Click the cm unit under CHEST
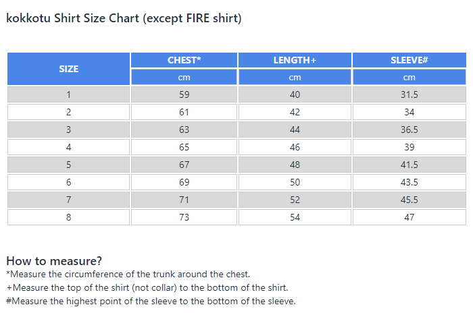This screenshot has width=473, height=313. click(x=184, y=77)
